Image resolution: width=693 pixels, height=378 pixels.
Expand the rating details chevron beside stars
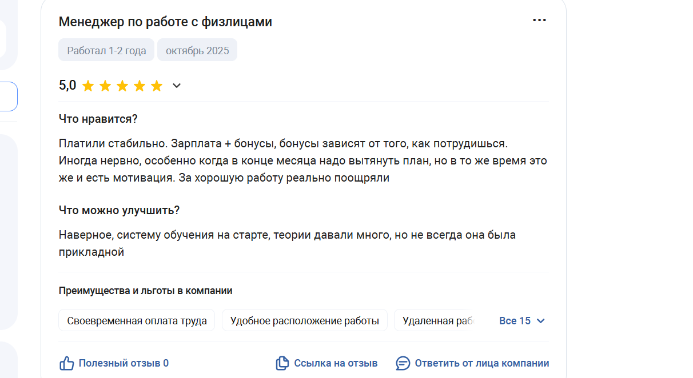pyautogui.click(x=177, y=86)
